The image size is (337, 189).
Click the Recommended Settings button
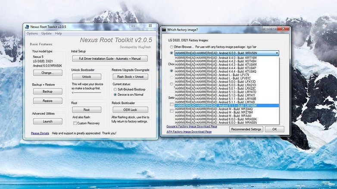246,129
